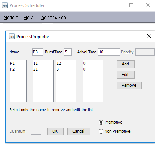This screenshot has width=155, height=144.
Task: Focus the Name field containing P3
Action: 38,52
